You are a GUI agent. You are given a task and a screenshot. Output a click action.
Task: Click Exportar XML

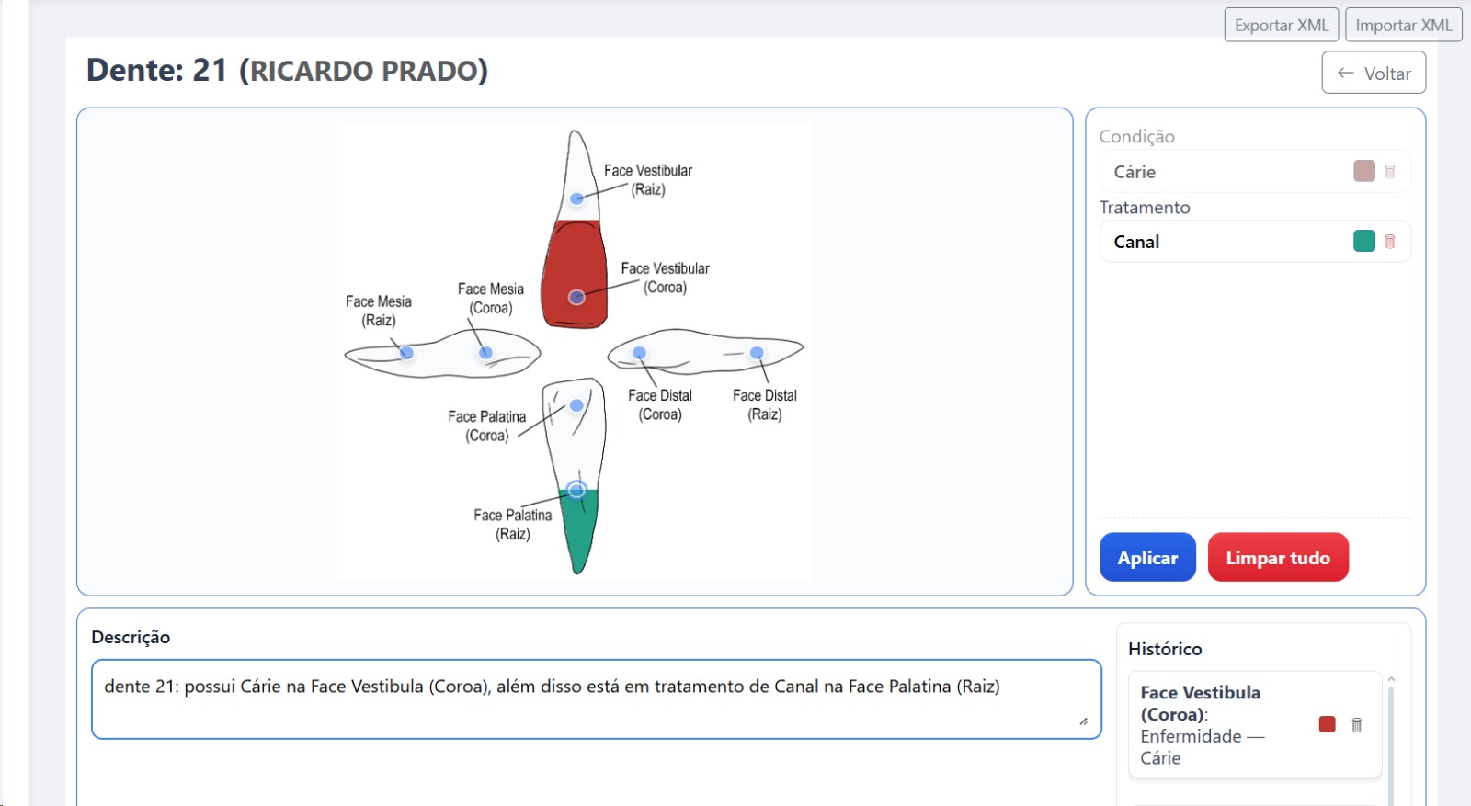pos(1281,25)
